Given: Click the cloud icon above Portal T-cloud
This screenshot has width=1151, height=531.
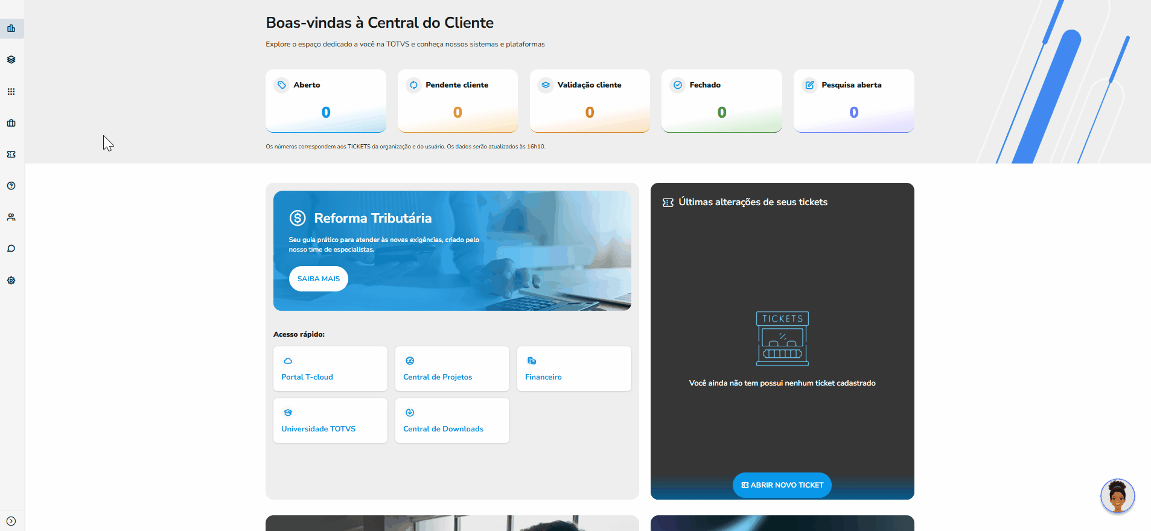Looking at the screenshot, I should point(288,361).
